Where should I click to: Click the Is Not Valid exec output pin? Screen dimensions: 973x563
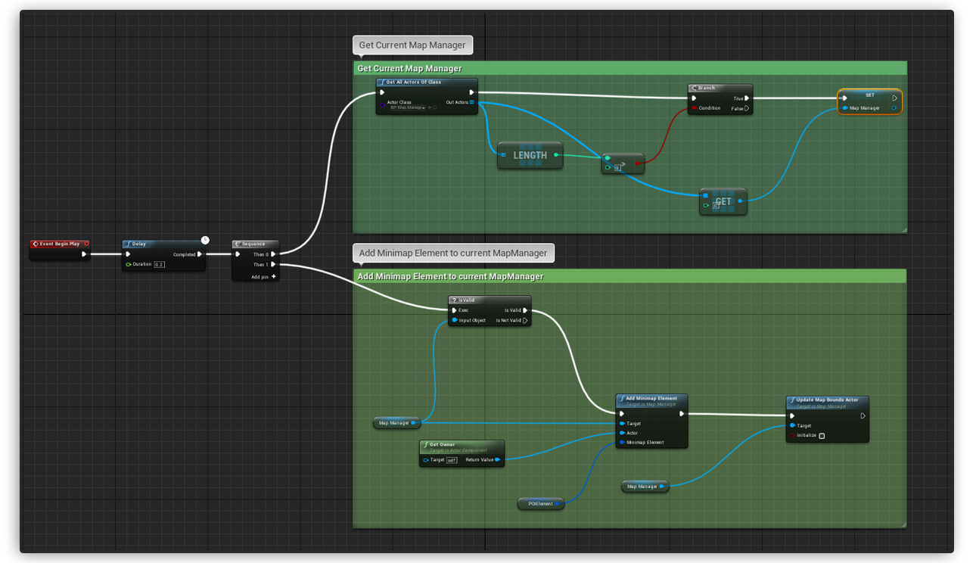point(526,320)
